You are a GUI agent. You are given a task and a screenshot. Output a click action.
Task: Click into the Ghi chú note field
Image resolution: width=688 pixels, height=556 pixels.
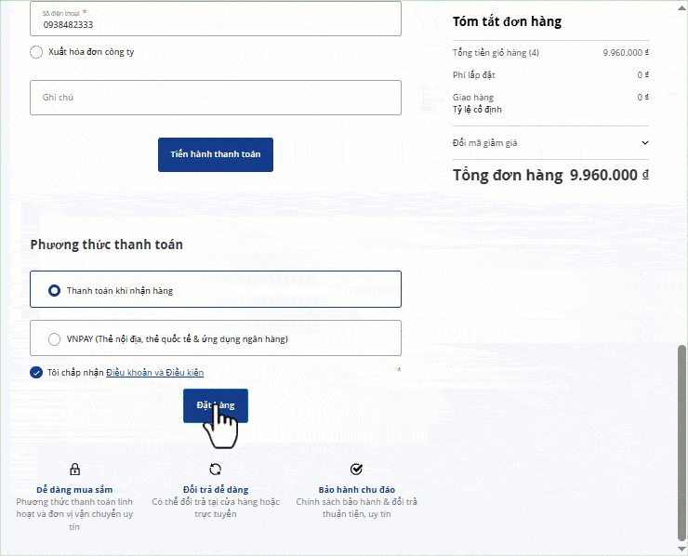pyautogui.click(x=215, y=98)
